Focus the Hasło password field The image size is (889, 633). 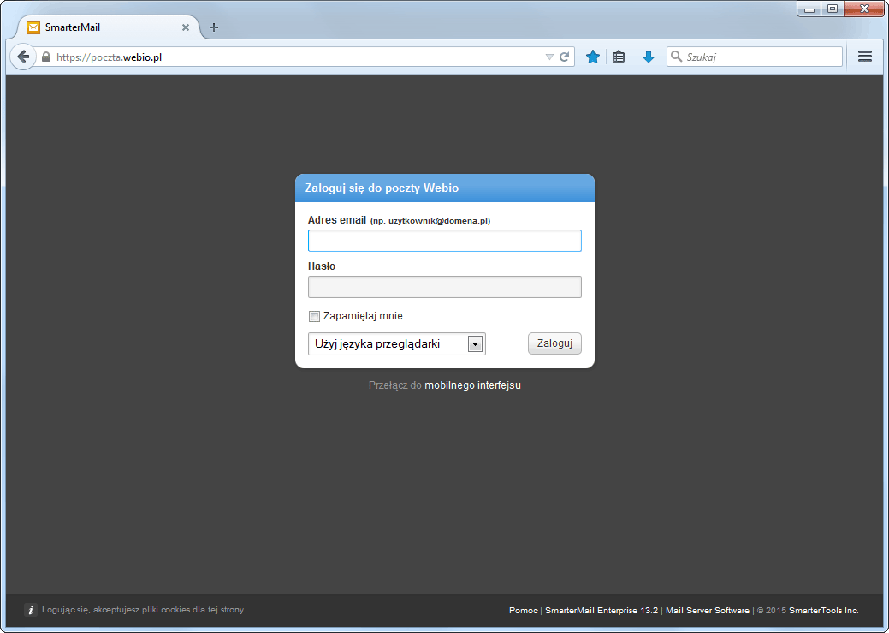[x=445, y=287]
